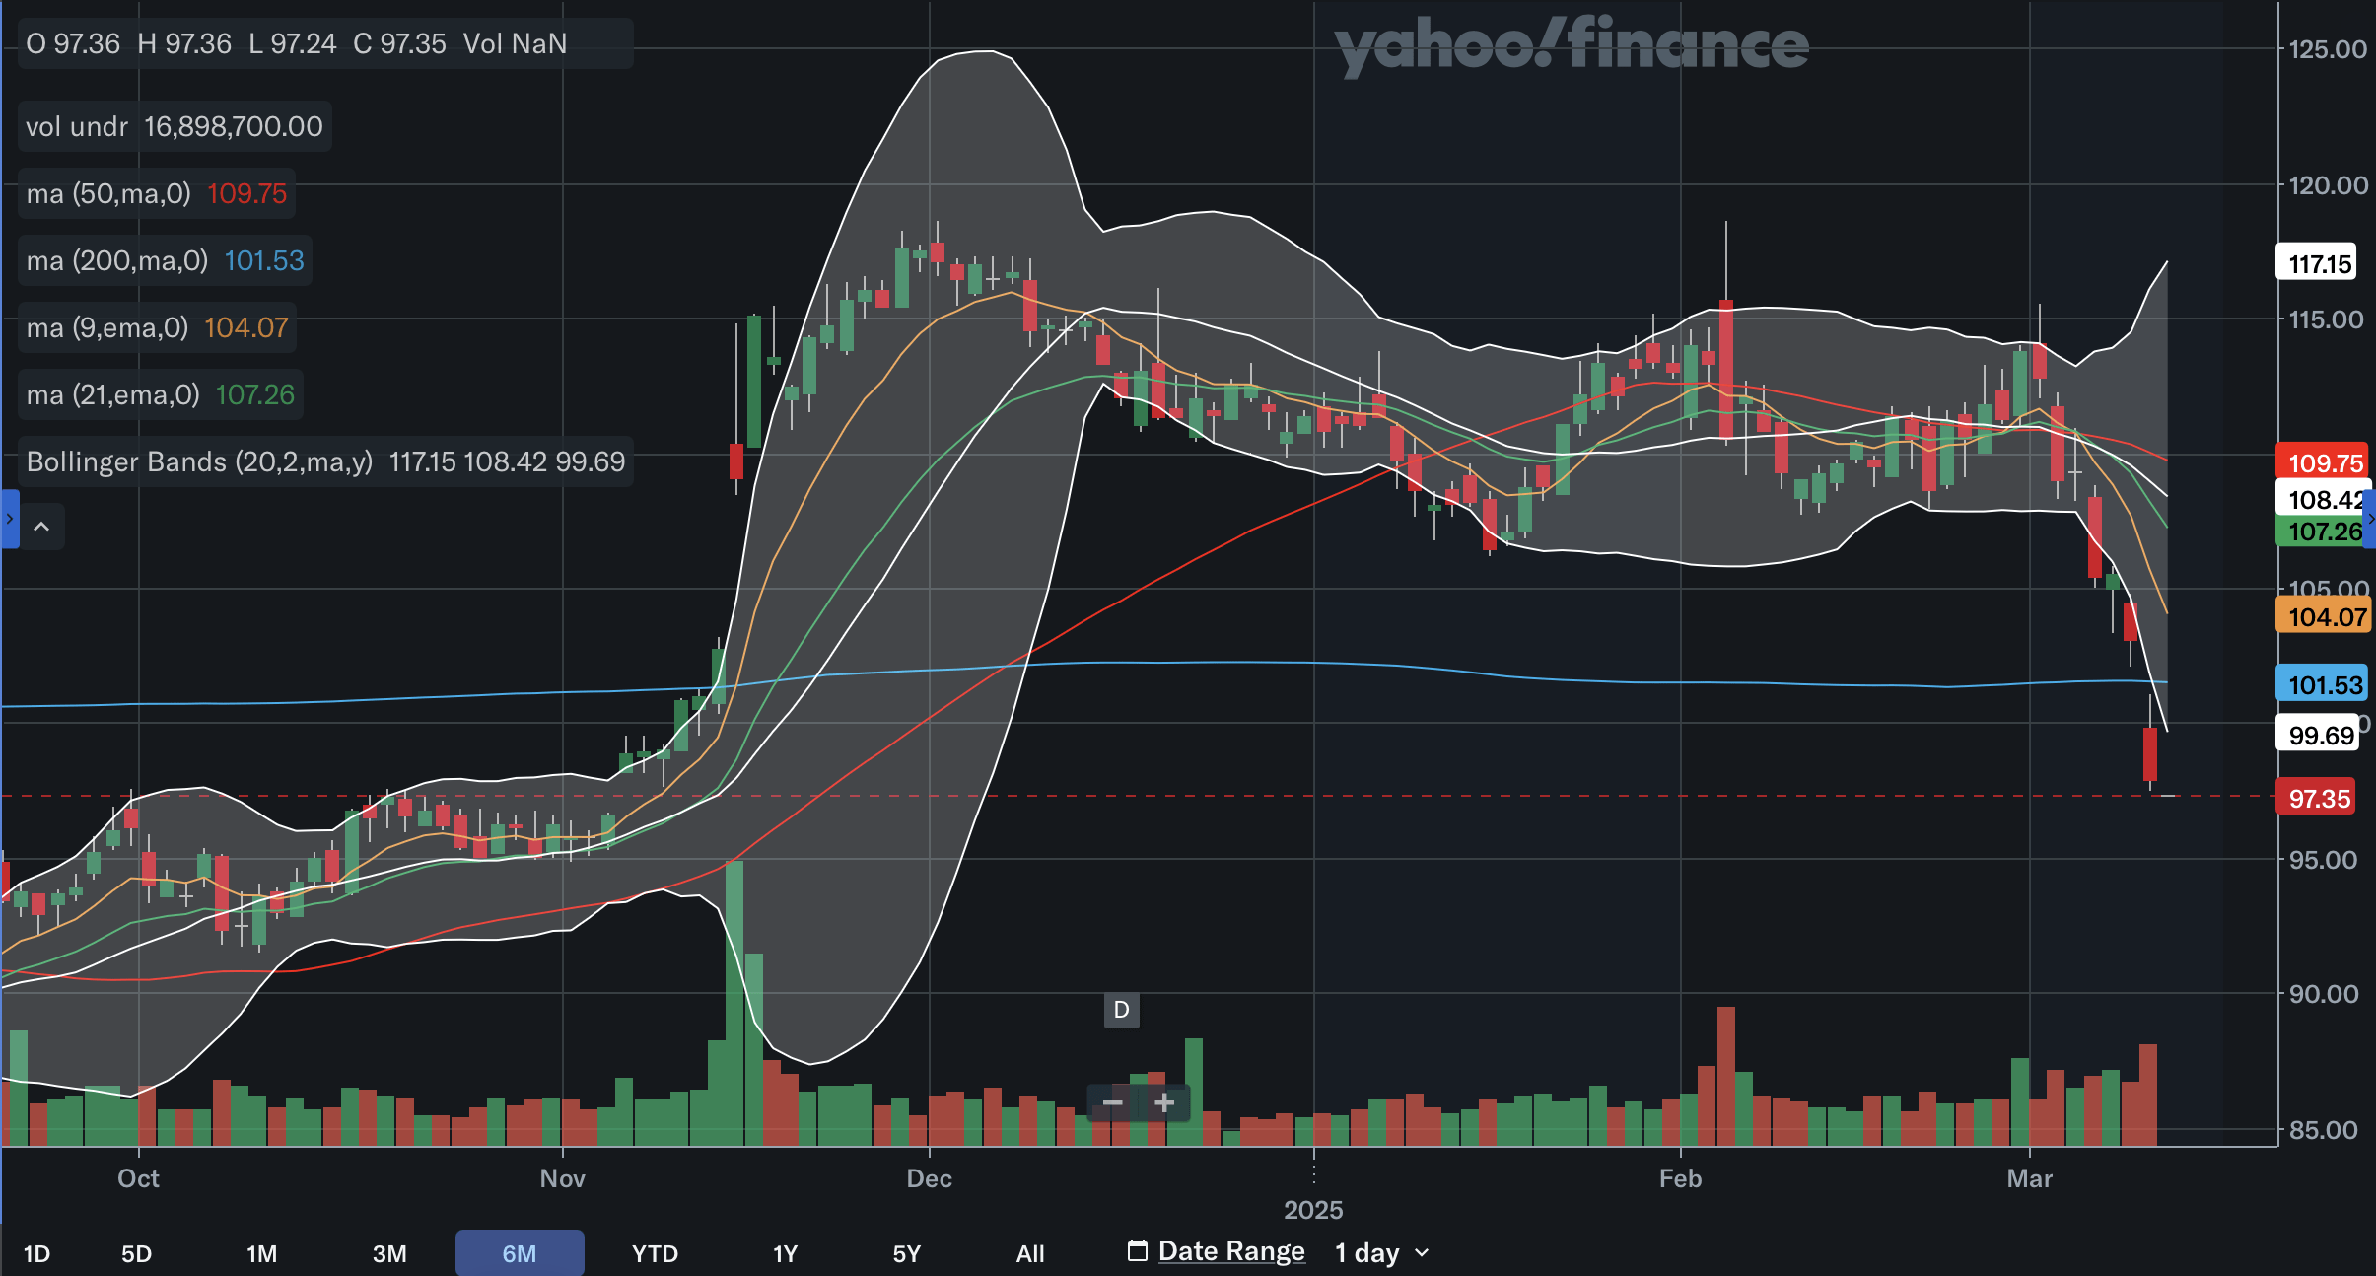Select the 5Y time range
2376x1276 pixels.
(x=906, y=1253)
